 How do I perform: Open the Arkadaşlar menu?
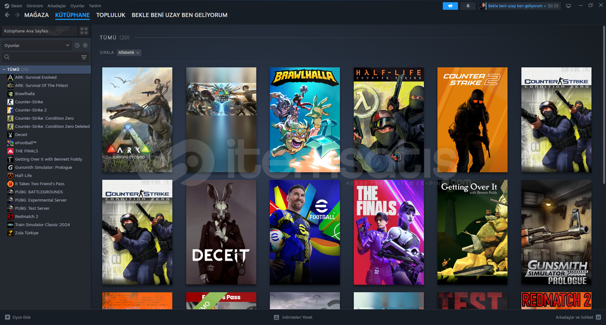(57, 6)
